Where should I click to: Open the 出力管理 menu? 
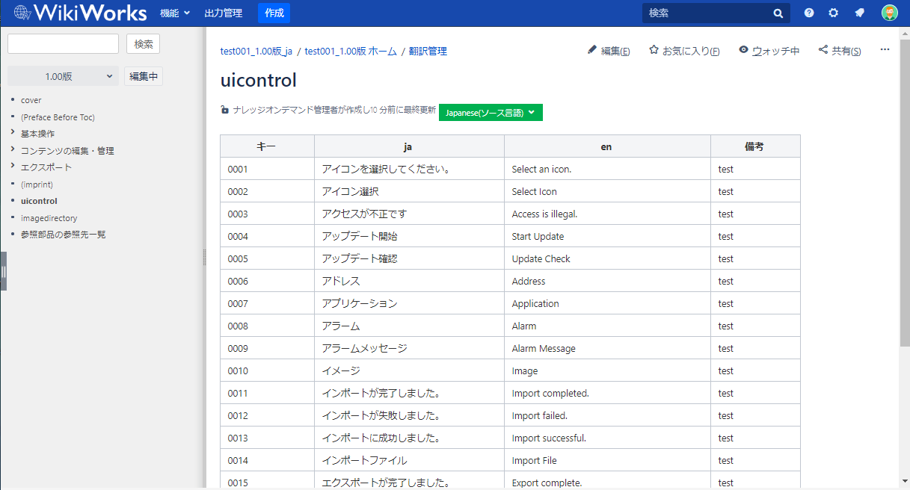[x=223, y=13]
